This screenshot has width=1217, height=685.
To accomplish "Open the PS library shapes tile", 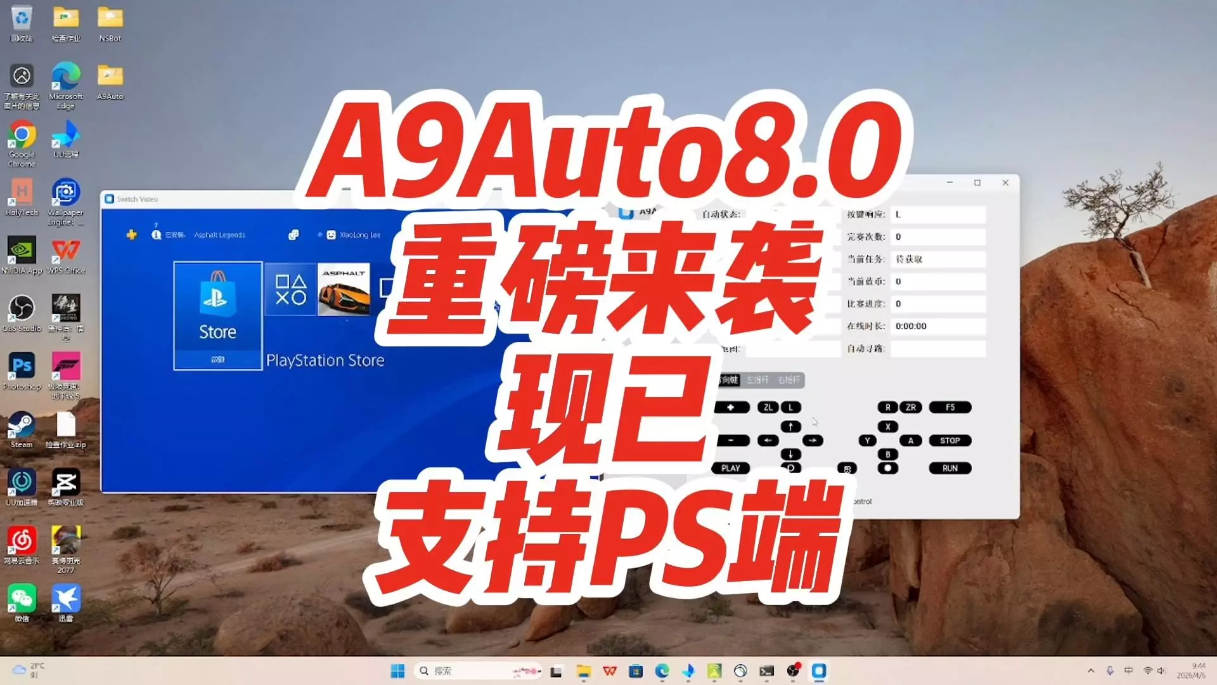I will click(290, 289).
